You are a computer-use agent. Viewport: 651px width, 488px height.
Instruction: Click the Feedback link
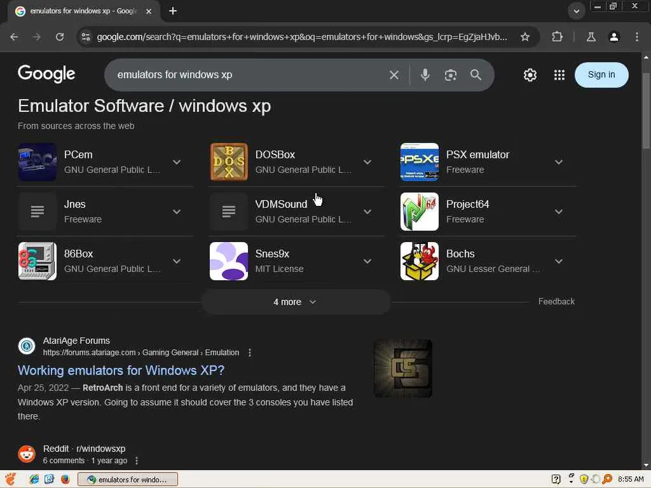556,302
